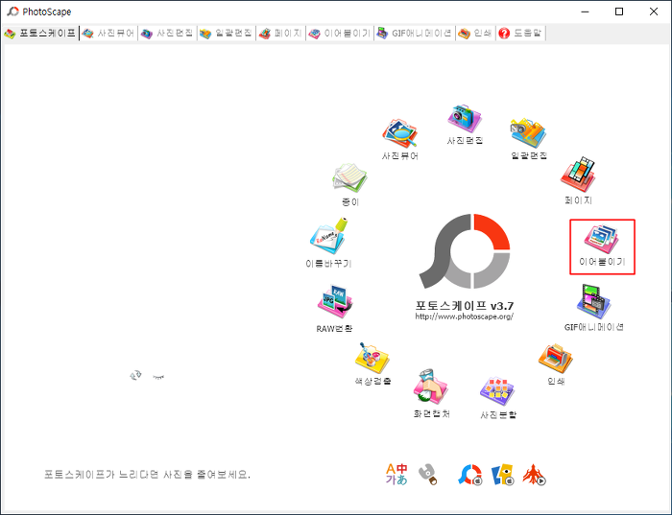Switch to the 포토스케이프 home tab
672x515 pixels.
[40, 33]
